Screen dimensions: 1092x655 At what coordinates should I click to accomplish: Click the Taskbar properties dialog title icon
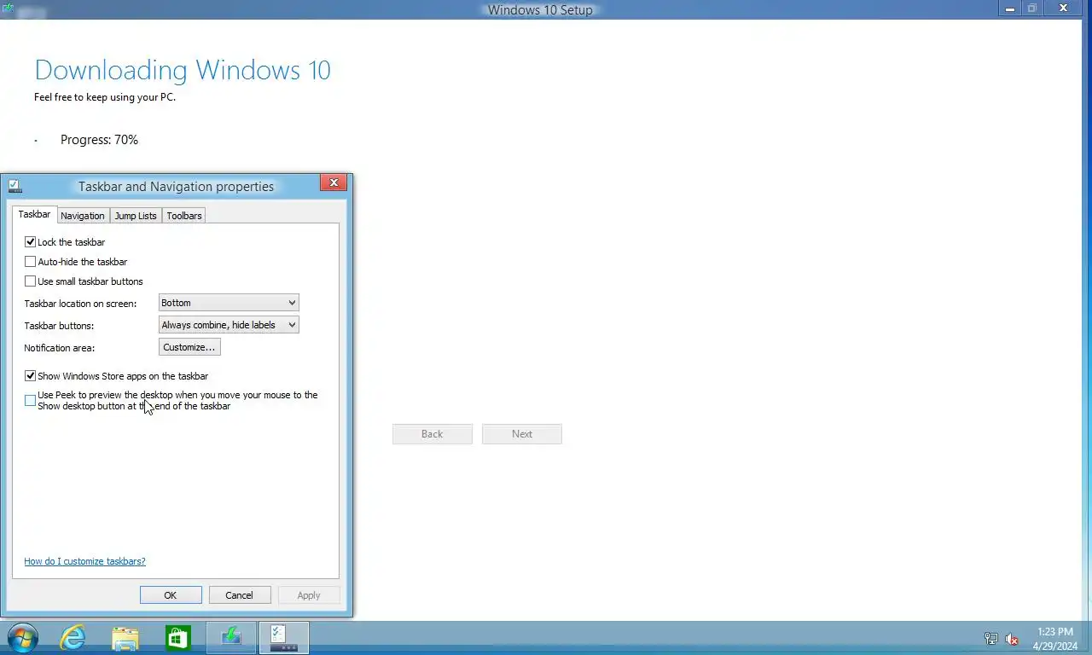pyautogui.click(x=15, y=186)
